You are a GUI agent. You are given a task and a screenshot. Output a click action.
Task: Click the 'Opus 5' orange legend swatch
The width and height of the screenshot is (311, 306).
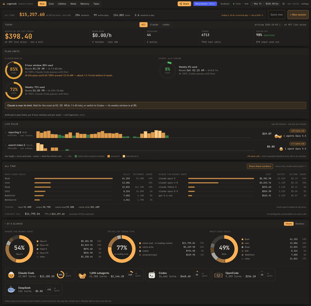(37, 241)
